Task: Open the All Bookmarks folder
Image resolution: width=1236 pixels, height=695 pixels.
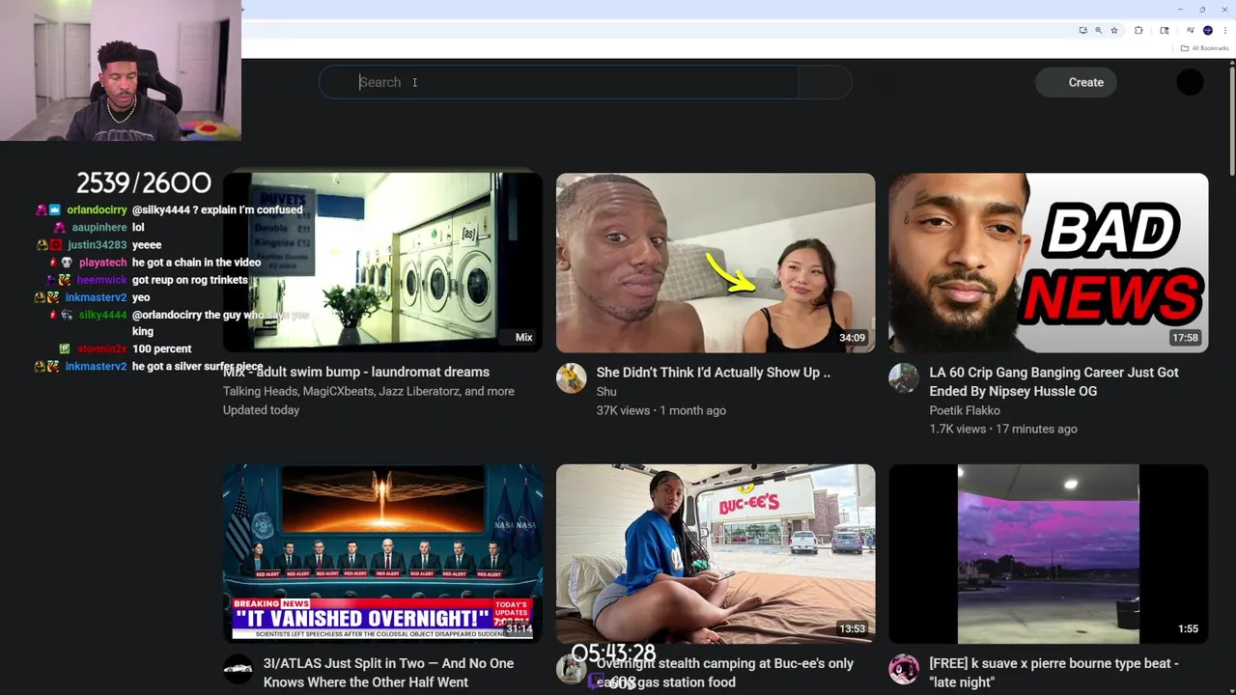Action: click(x=1204, y=48)
